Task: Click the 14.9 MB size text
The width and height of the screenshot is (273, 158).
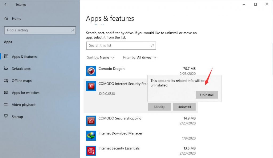Action: (x=190, y=118)
